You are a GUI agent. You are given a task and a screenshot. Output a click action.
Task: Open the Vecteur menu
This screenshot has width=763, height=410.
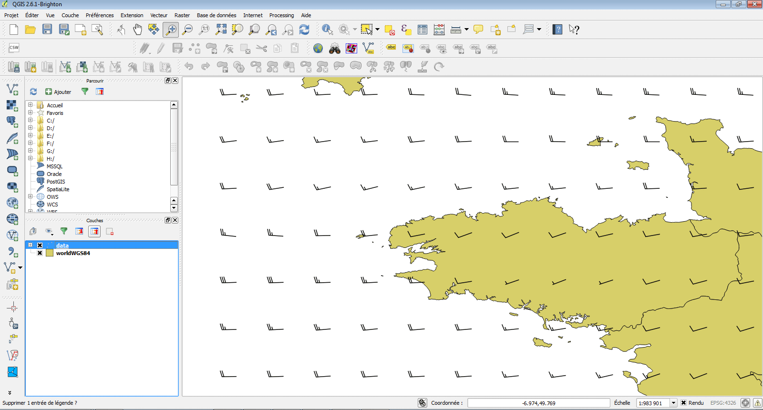159,15
